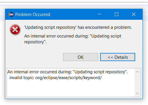This screenshot has height=105, width=148.
Task: Click the red error X icon
Action: (x=15, y=30)
